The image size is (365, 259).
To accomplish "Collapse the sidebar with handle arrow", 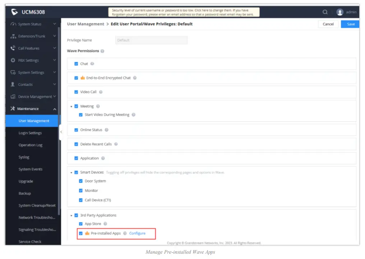I will pyautogui.click(x=61, y=132).
